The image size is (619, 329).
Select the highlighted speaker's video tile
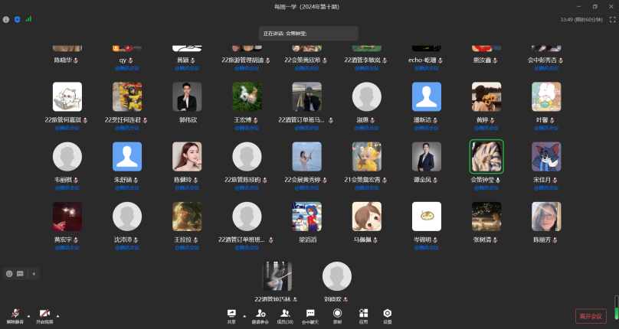click(486, 157)
